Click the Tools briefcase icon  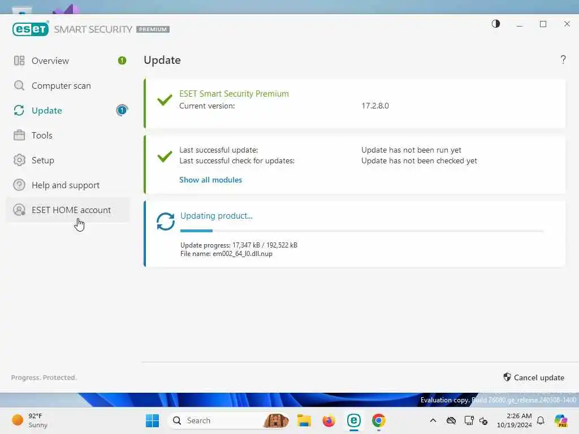tap(19, 135)
